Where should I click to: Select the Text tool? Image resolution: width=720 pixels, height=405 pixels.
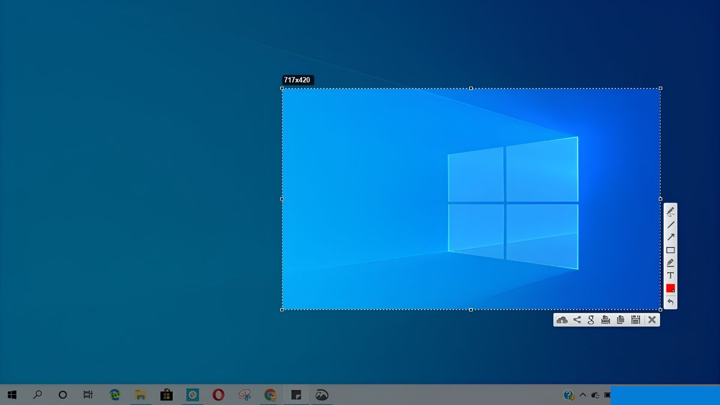click(x=670, y=275)
